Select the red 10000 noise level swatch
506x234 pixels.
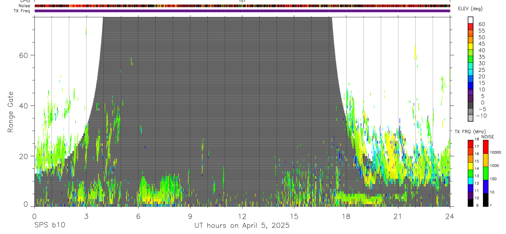(485, 147)
